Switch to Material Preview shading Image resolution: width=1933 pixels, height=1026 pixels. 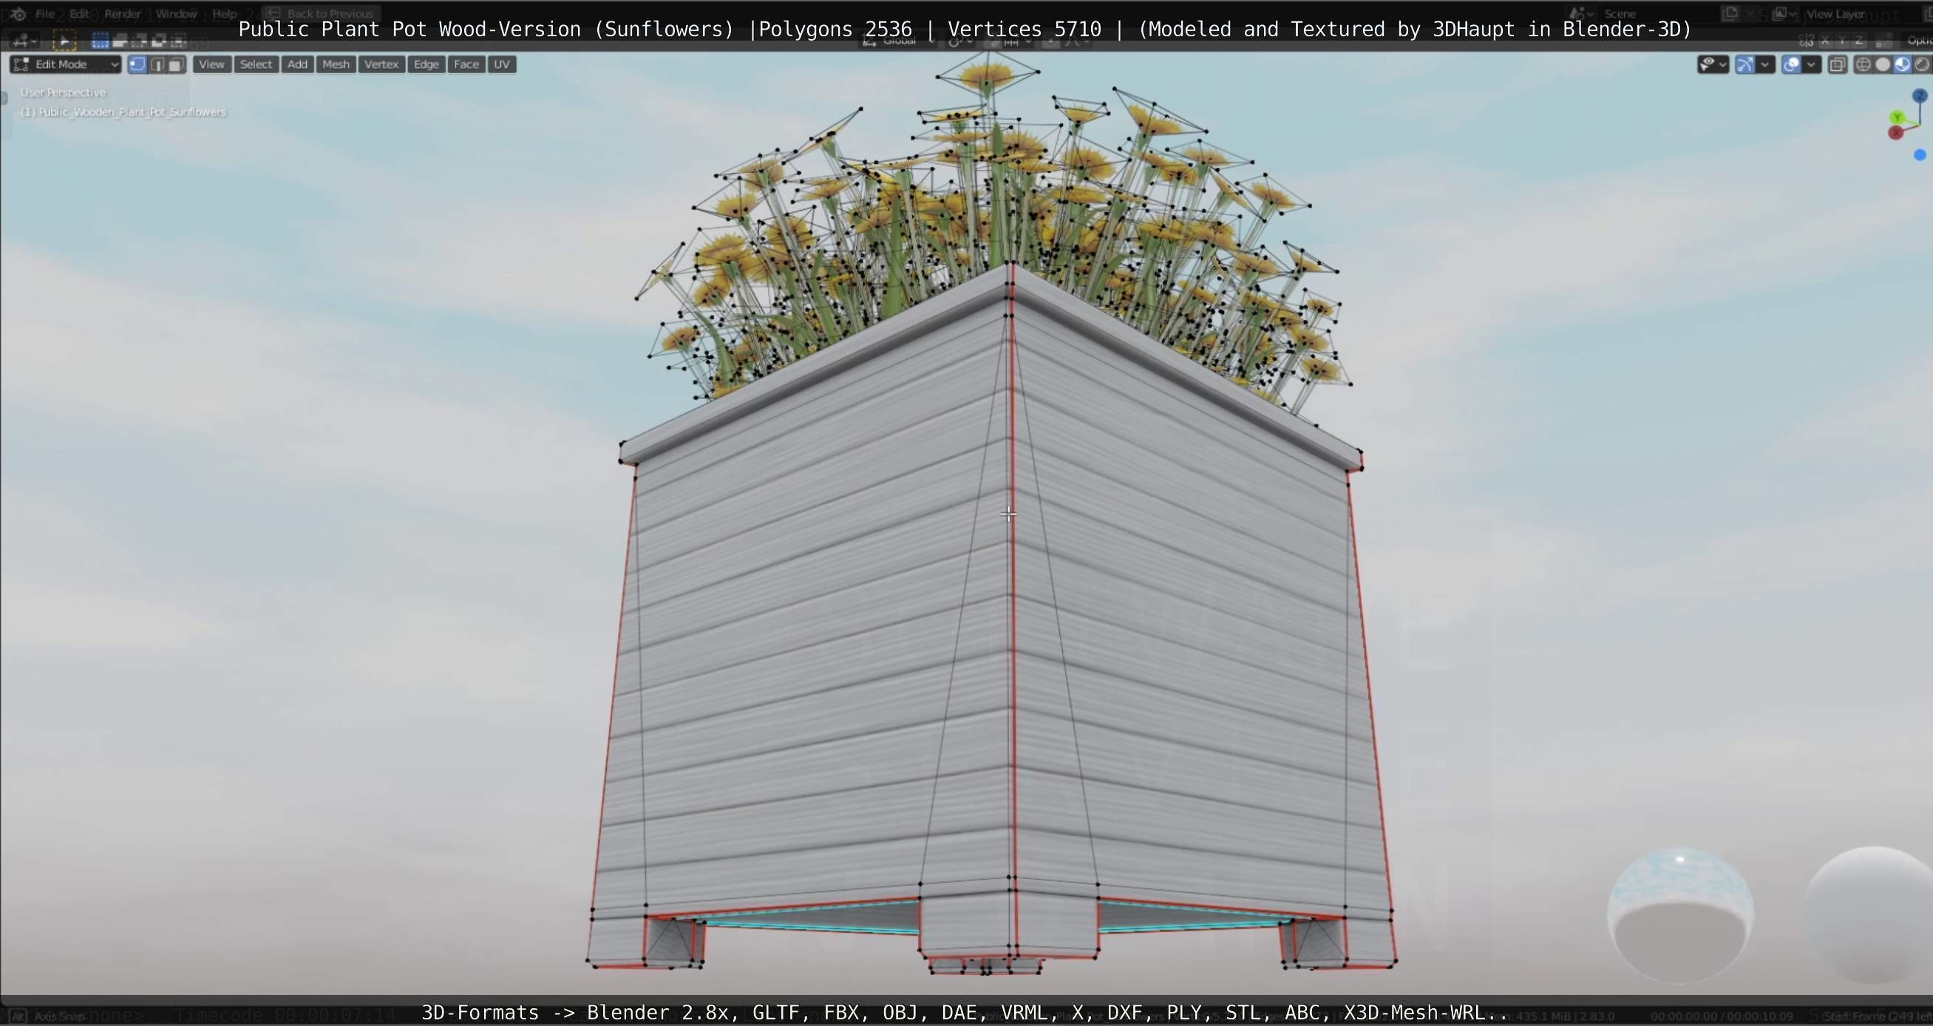tap(1902, 64)
